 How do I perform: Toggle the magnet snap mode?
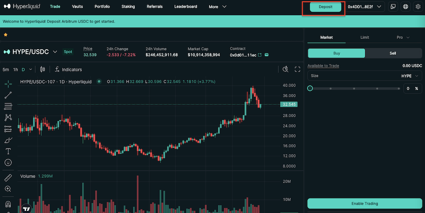point(8,204)
